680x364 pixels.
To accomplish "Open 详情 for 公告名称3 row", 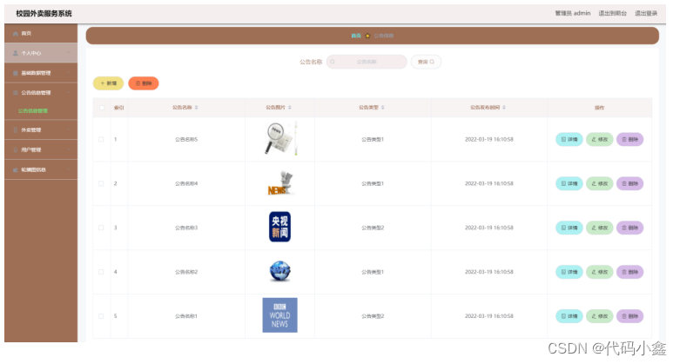I will pyautogui.click(x=569, y=228).
